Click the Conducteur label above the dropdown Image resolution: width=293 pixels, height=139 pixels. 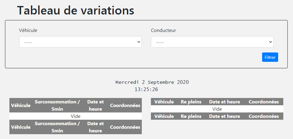(163, 30)
